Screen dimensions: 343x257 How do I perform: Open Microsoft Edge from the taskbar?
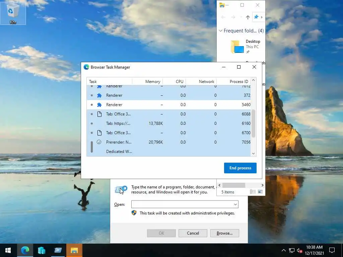point(25,250)
